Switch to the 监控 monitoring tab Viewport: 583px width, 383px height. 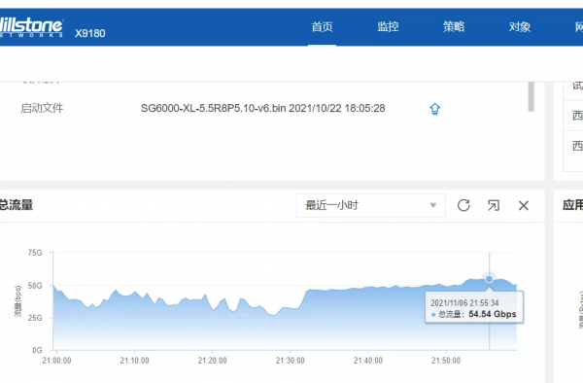point(388,27)
